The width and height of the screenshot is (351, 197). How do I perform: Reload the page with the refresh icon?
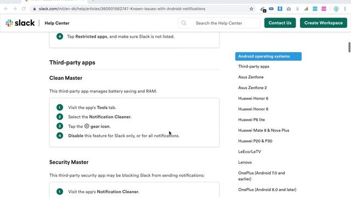point(24,9)
